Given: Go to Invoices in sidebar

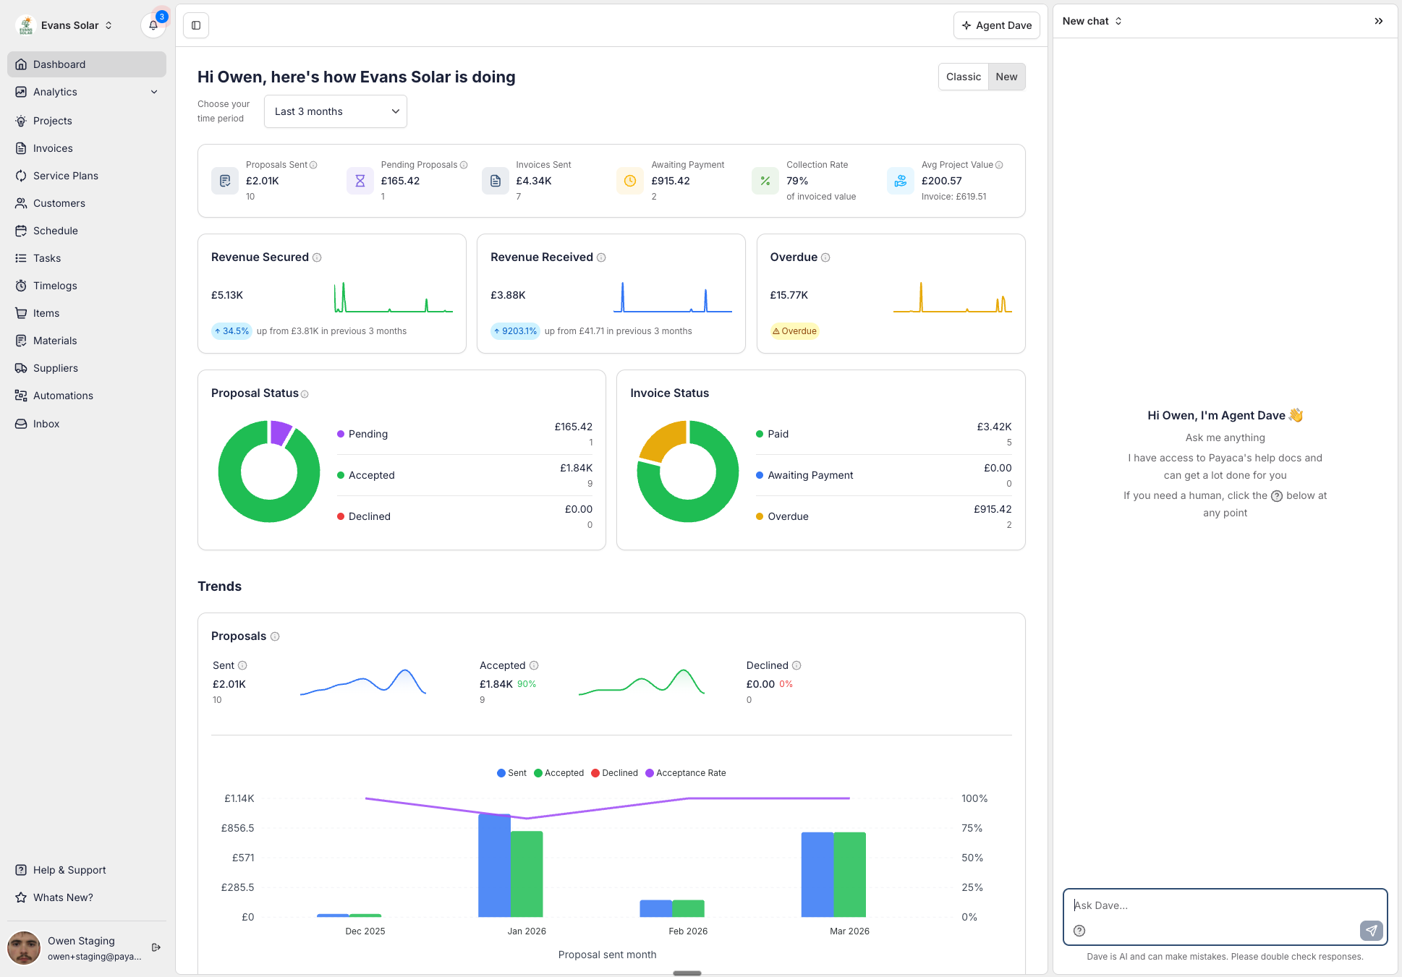Looking at the screenshot, I should 53,148.
